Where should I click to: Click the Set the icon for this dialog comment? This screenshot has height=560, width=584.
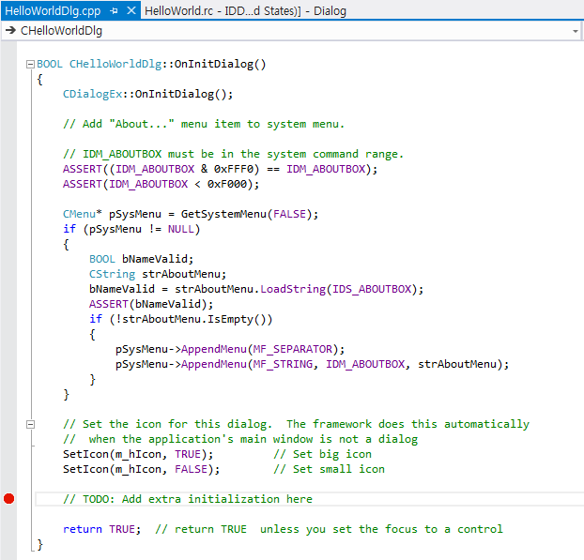pyautogui.click(x=296, y=424)
